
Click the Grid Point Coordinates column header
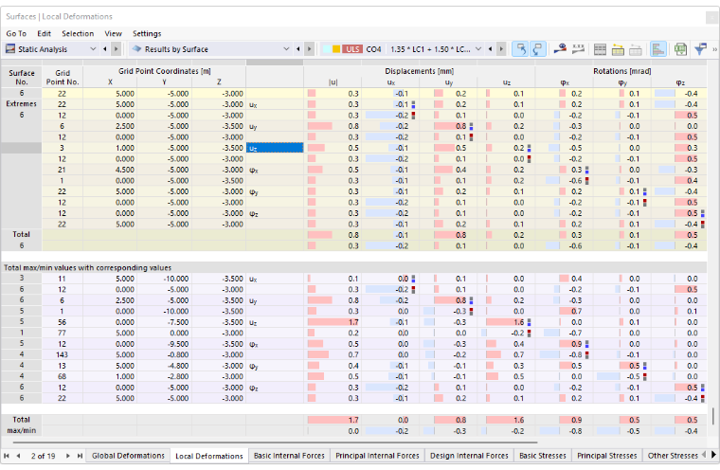click(x=165, y=71)
